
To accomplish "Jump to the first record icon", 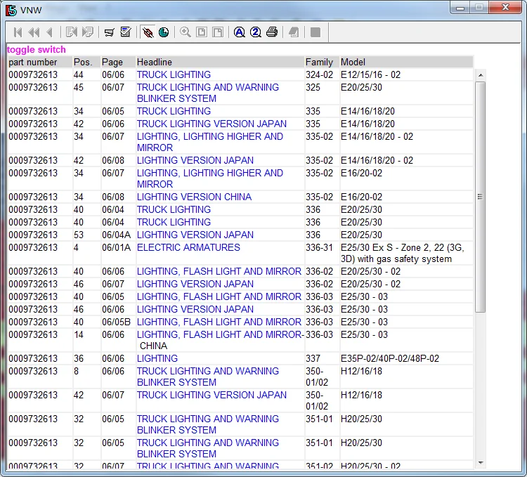I will point(18,32).
